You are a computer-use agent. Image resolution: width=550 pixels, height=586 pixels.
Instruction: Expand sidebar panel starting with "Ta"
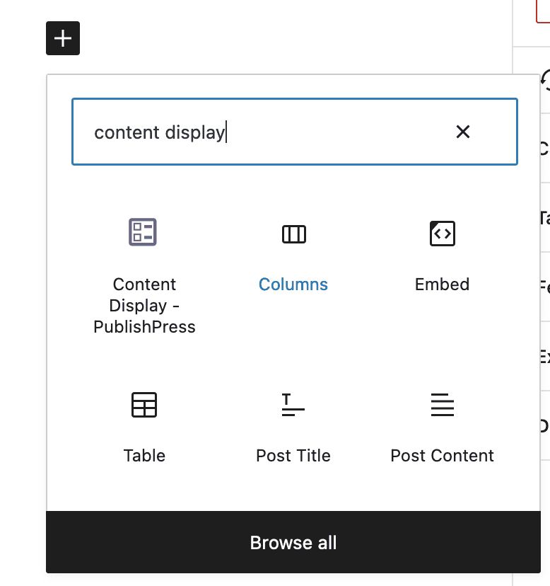coord(545,217)
